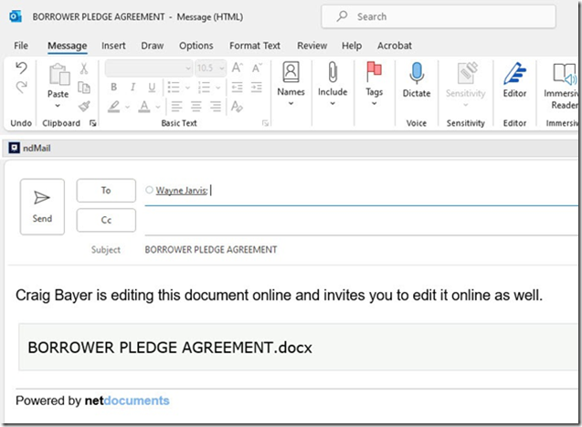Click the Clear Formatting icon
Image resolution: width=582 pixels, height=427 pixels.
point(237,107)
